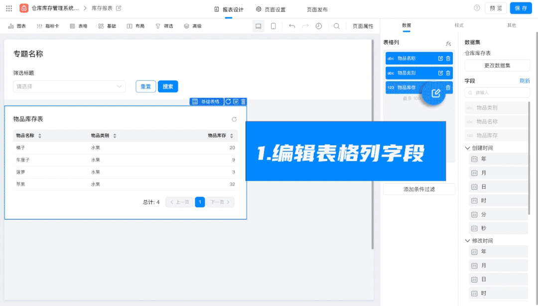The image size is (538, 306).
Task: Refresh the 物品库存表 table widget
Action: (234, 119)
